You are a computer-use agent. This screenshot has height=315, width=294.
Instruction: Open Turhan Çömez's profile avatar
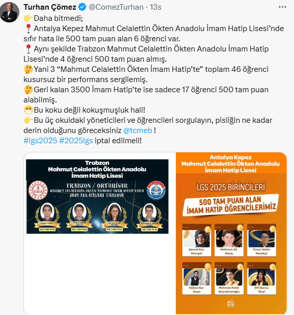10,12
